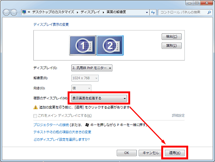Select monitor 2 thumbnail
Screen dimensions: 215x162
coord(110,46)
